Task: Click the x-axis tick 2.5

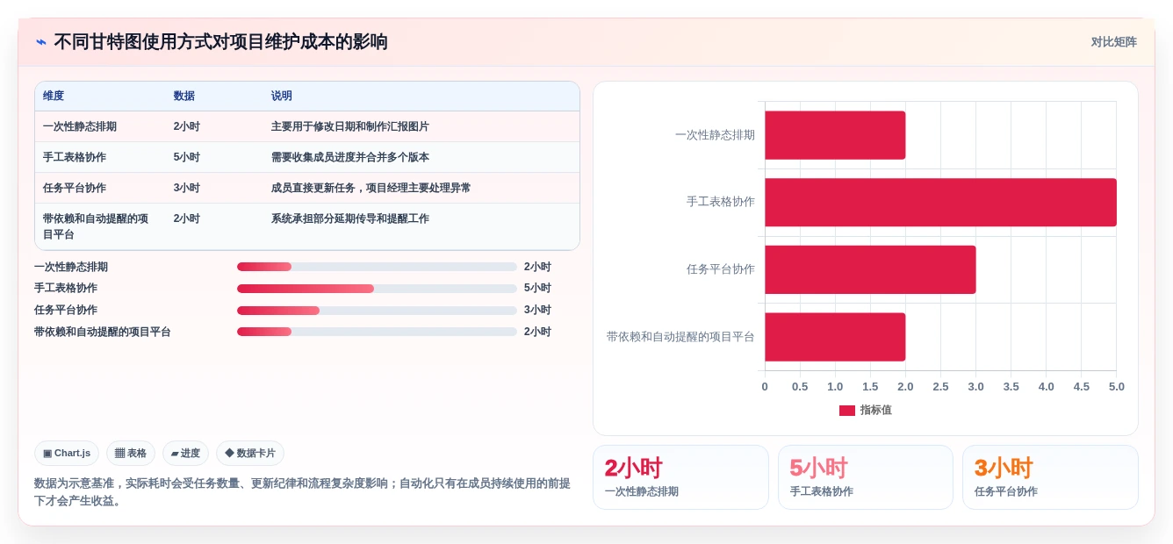Action: coord(940,387)
